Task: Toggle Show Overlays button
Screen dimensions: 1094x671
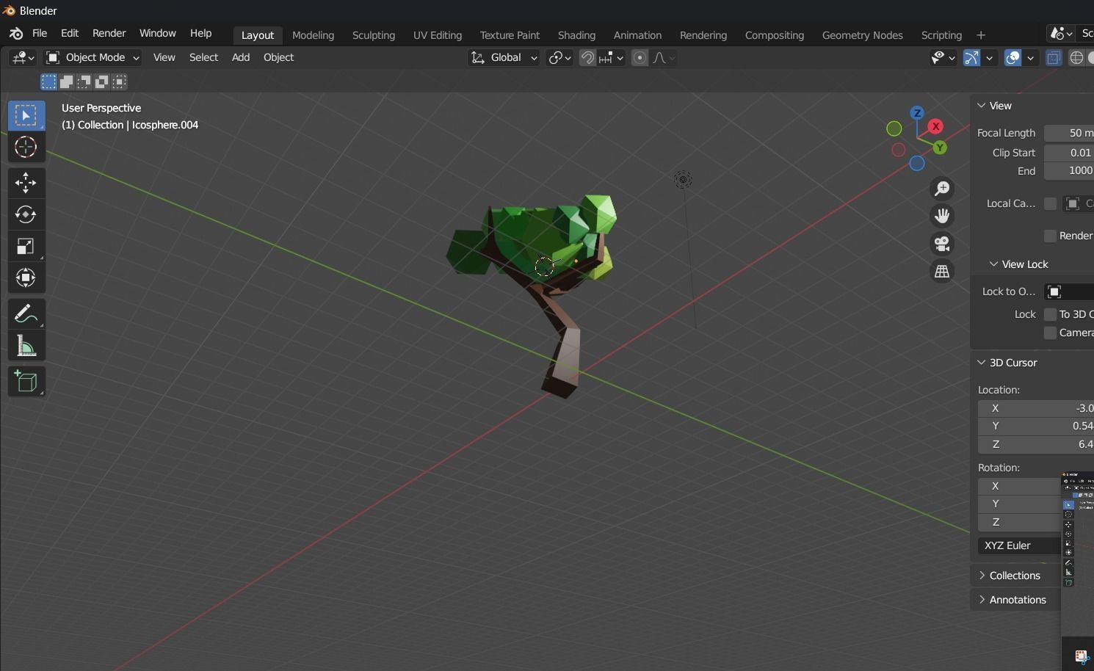Action: click(1013, 57)
